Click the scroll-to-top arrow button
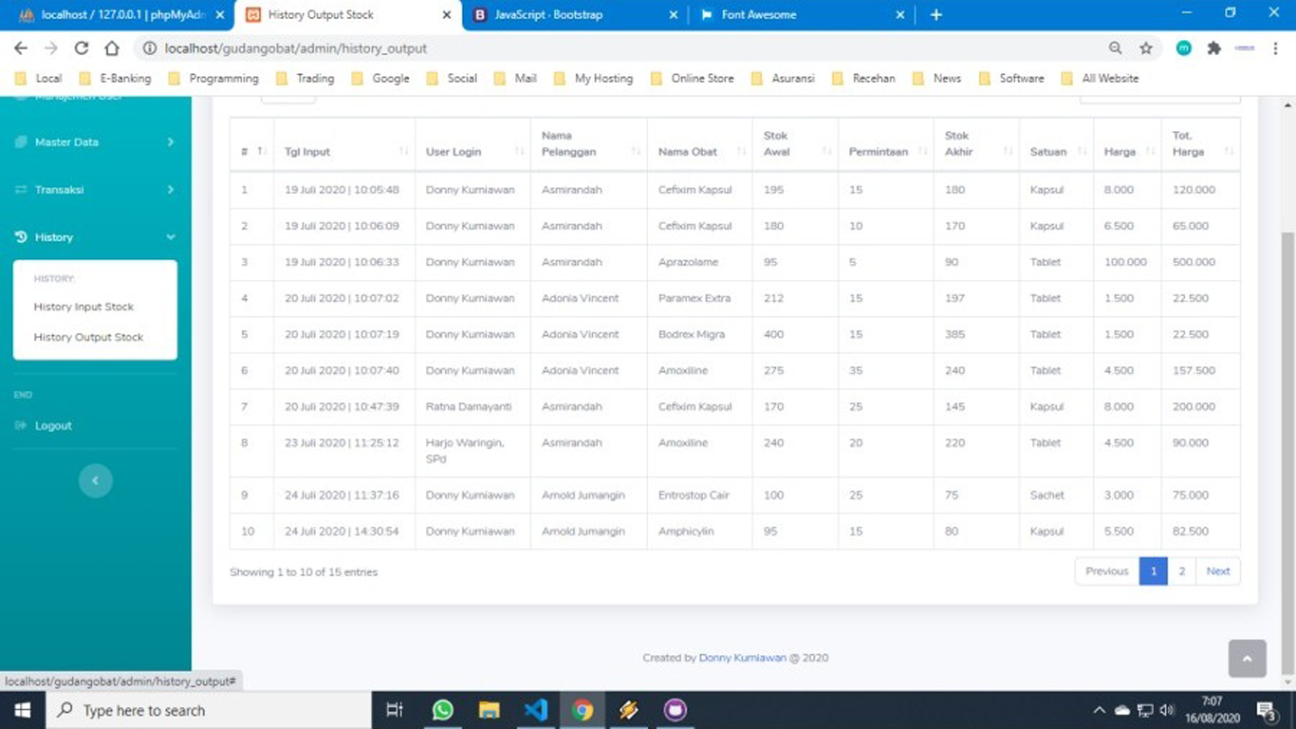 point(1247,659)
